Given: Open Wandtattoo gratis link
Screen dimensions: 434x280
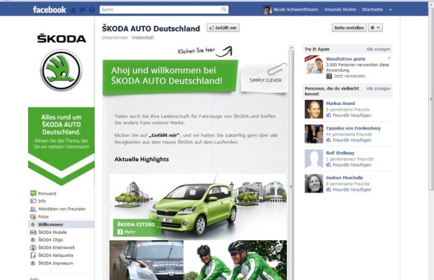Looking at the screenshot, I should coord(345,59).
